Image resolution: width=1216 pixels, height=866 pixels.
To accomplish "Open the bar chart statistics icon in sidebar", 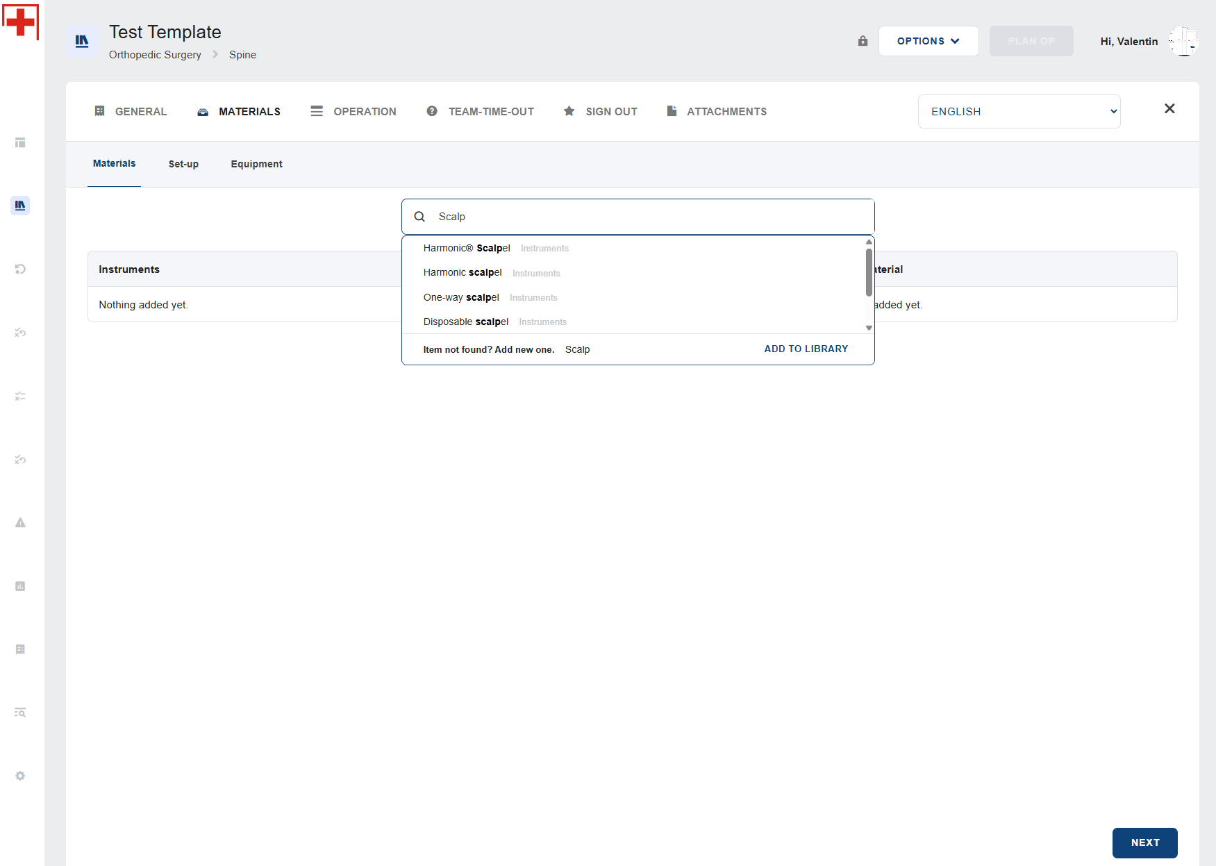I will coord(20,586).
